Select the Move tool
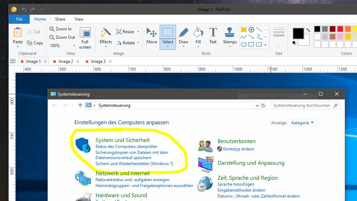357x201 pixels. pyautogui.click(x=152, y=35)
